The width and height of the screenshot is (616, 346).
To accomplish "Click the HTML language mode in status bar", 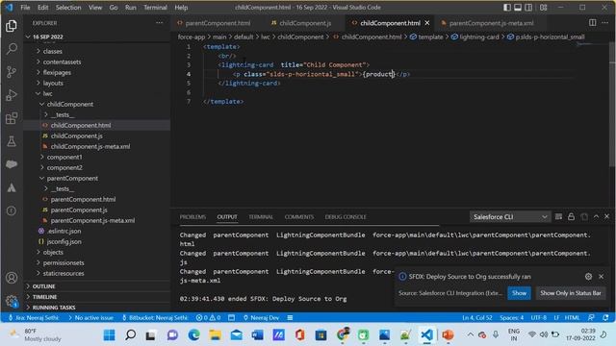I will [x=572, y=317].
